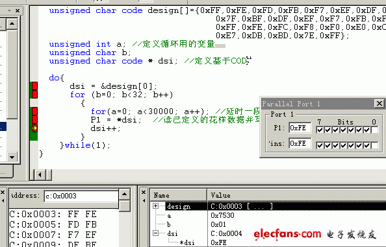Uncheck P1 bit 7 checkbox
Screen dimensions: 386x247
pyautogui.click(x=320, y=130)
